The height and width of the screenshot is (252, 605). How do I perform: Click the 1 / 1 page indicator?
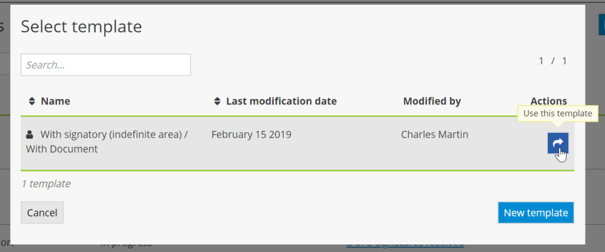click(x=552, y=61)
